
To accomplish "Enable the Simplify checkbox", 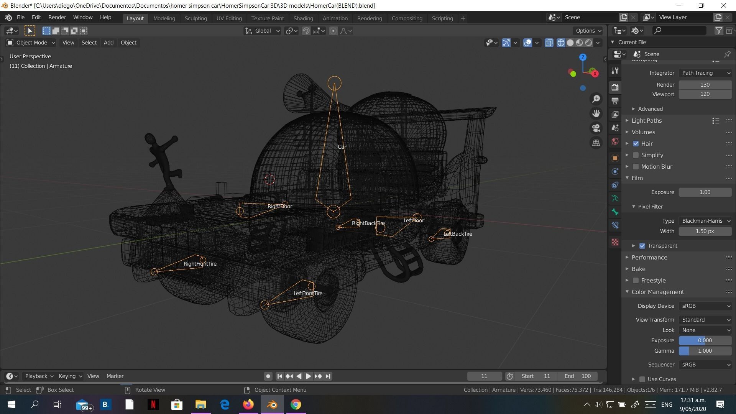I will pos(636,155).
